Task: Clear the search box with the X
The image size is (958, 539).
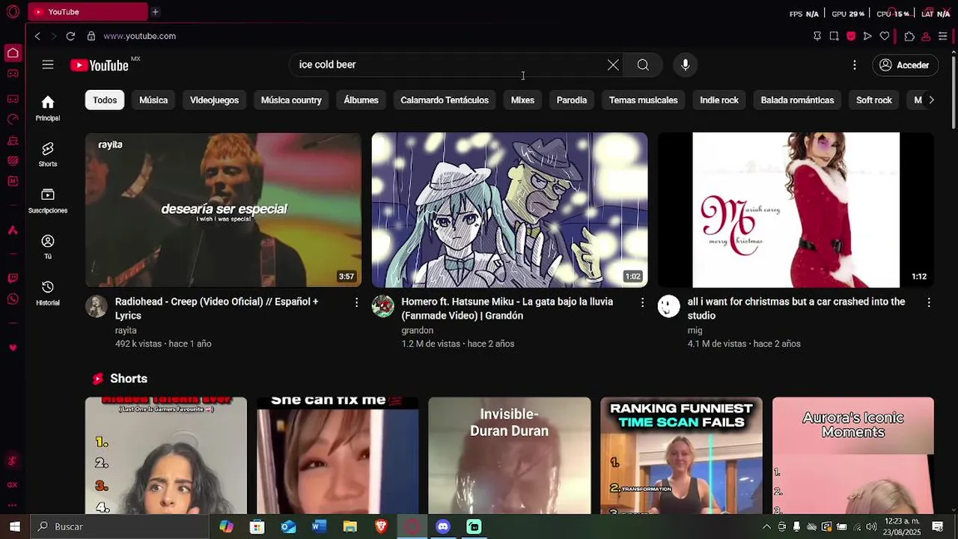Action: (613, 65)
